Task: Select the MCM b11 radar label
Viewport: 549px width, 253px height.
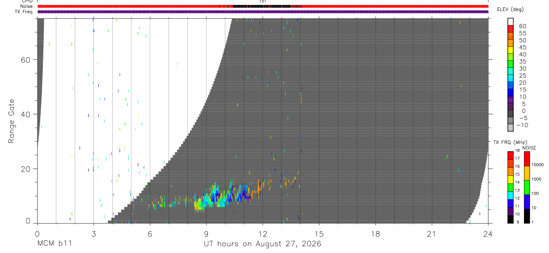Action: click(55, 244)
